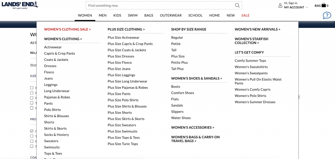Viewport: 335px width, 159px height.
Task: Open Women's Bags & Carry-On Travel Bags
Action: coord(195,139)
